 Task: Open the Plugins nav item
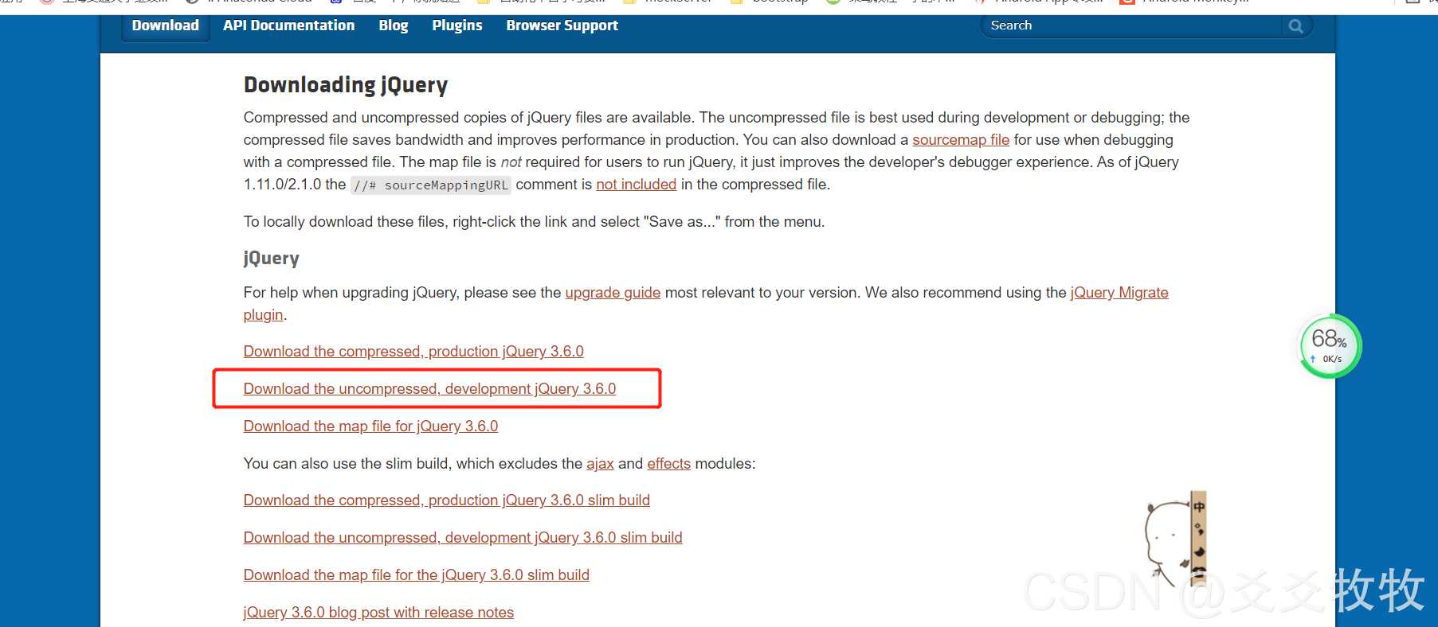[x=457, y=25]
